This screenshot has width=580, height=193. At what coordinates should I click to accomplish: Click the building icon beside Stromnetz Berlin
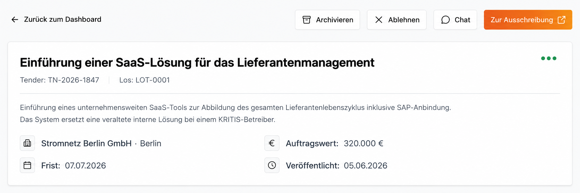pos(27,143)
